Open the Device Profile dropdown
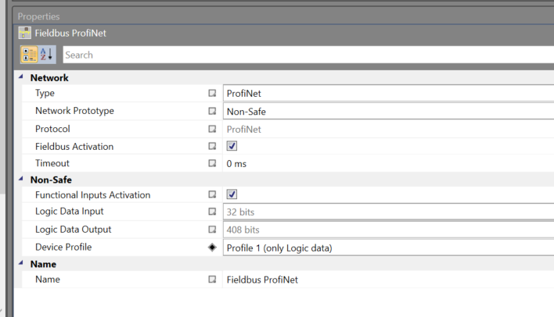Viewport: 554px width, 317px height. [388, 248]
